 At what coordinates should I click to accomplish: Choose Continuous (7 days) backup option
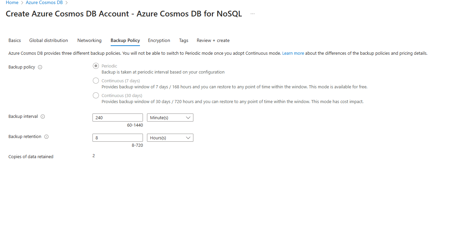pyautogui.click(x=96, y=81)
